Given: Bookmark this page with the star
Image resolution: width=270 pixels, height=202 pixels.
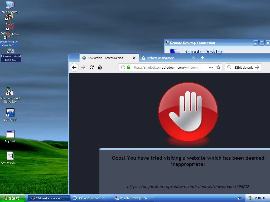Looking at the screenshot, I should coord(218,67).
